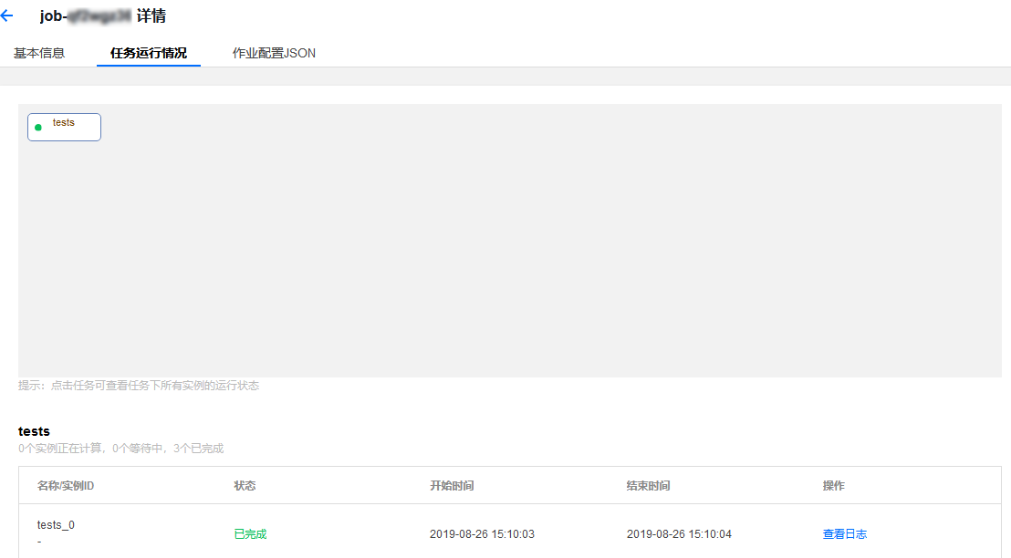Click the 开始时间 column header
Viewport: 1011px width, 558px height.
452,486
